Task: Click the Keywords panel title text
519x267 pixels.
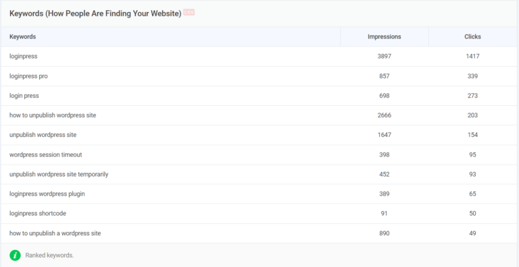Action: pos(95,13)
